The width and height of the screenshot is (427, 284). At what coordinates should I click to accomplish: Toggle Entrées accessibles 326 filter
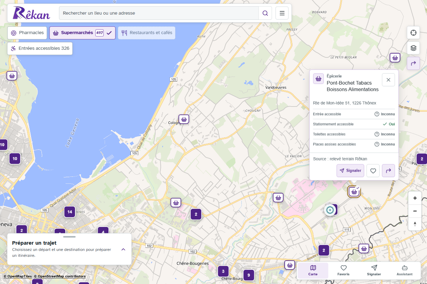point(40,48)
